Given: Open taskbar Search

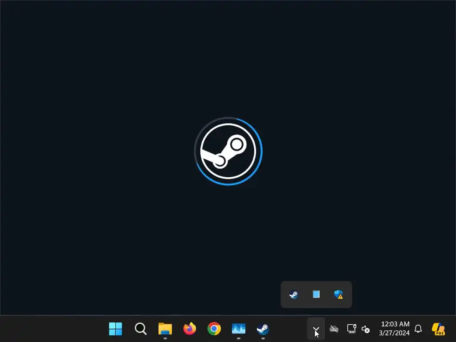Looking at the screenshot, I should [140, 329].
